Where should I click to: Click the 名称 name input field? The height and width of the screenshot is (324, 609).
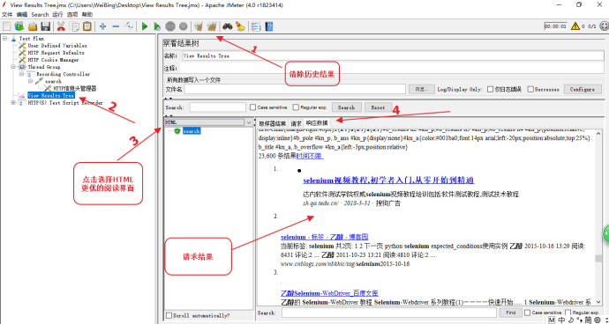pyautogui.click(x=393, y=55)
